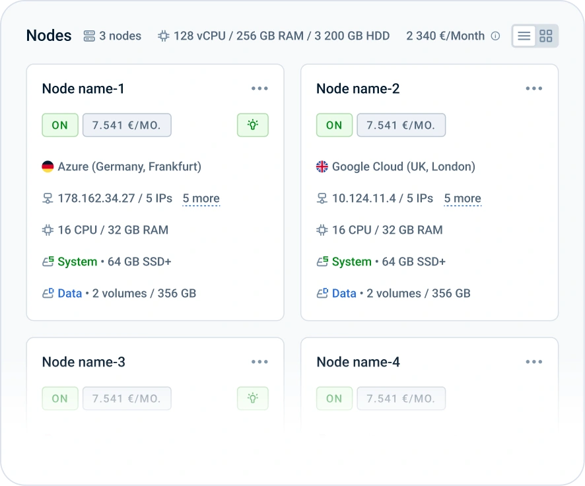Click the 128 vCPU / 256 GB RAM summary
The width and height of the screenshot is (585, 486).
[x=282, y=36]
